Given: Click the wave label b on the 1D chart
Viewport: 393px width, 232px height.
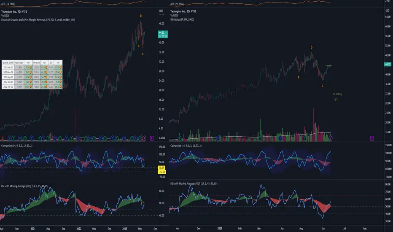Looking at the screenshot, I should [312, 47].
